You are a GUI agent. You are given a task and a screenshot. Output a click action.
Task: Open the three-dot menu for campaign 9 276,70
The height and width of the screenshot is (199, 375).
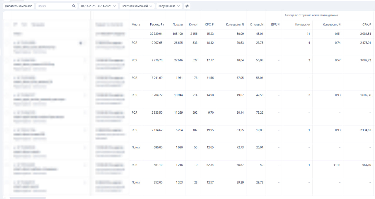[85, 60]
